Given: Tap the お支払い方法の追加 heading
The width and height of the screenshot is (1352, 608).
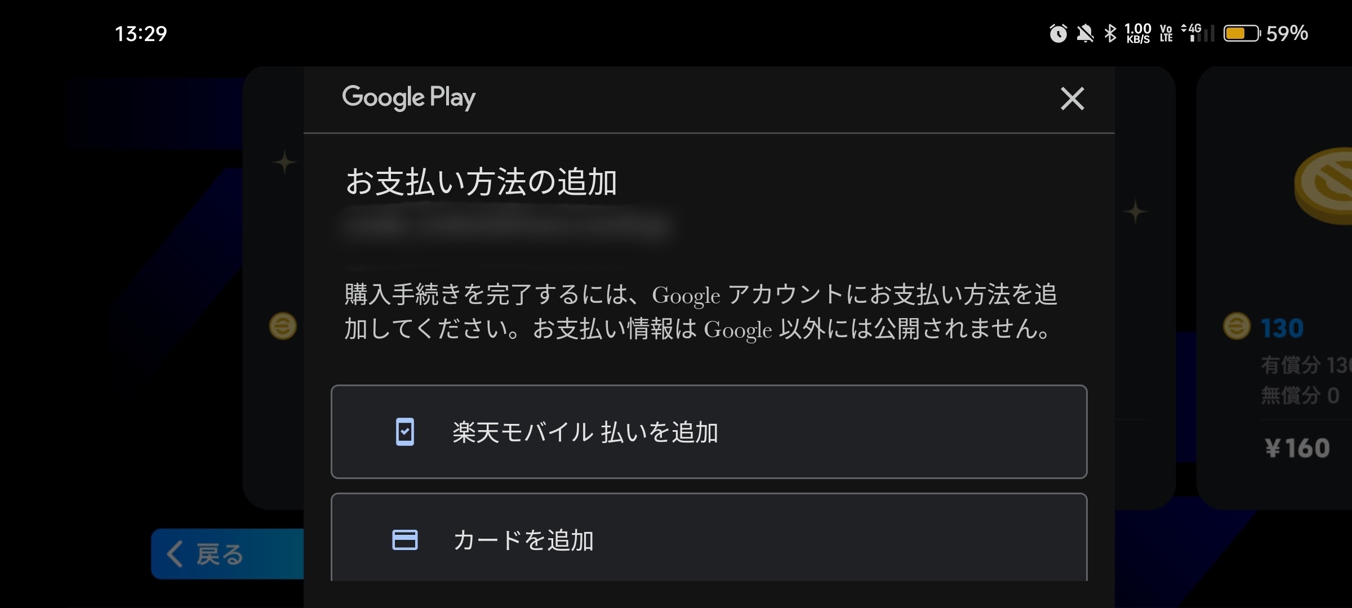Looking at the screenshot, I should point(482,181).
